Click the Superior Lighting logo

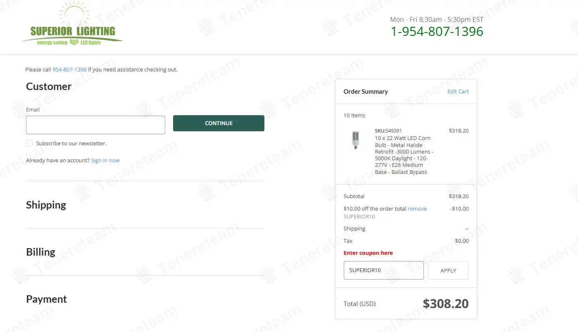click(x=72, y=26)
